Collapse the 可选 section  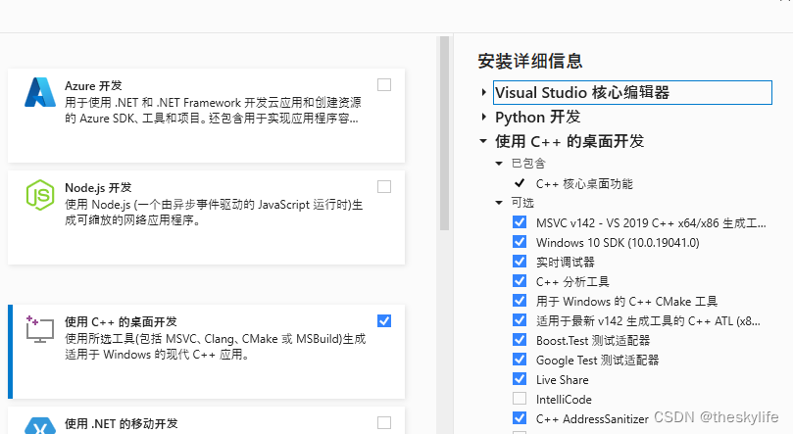click(x=499, y=203)
